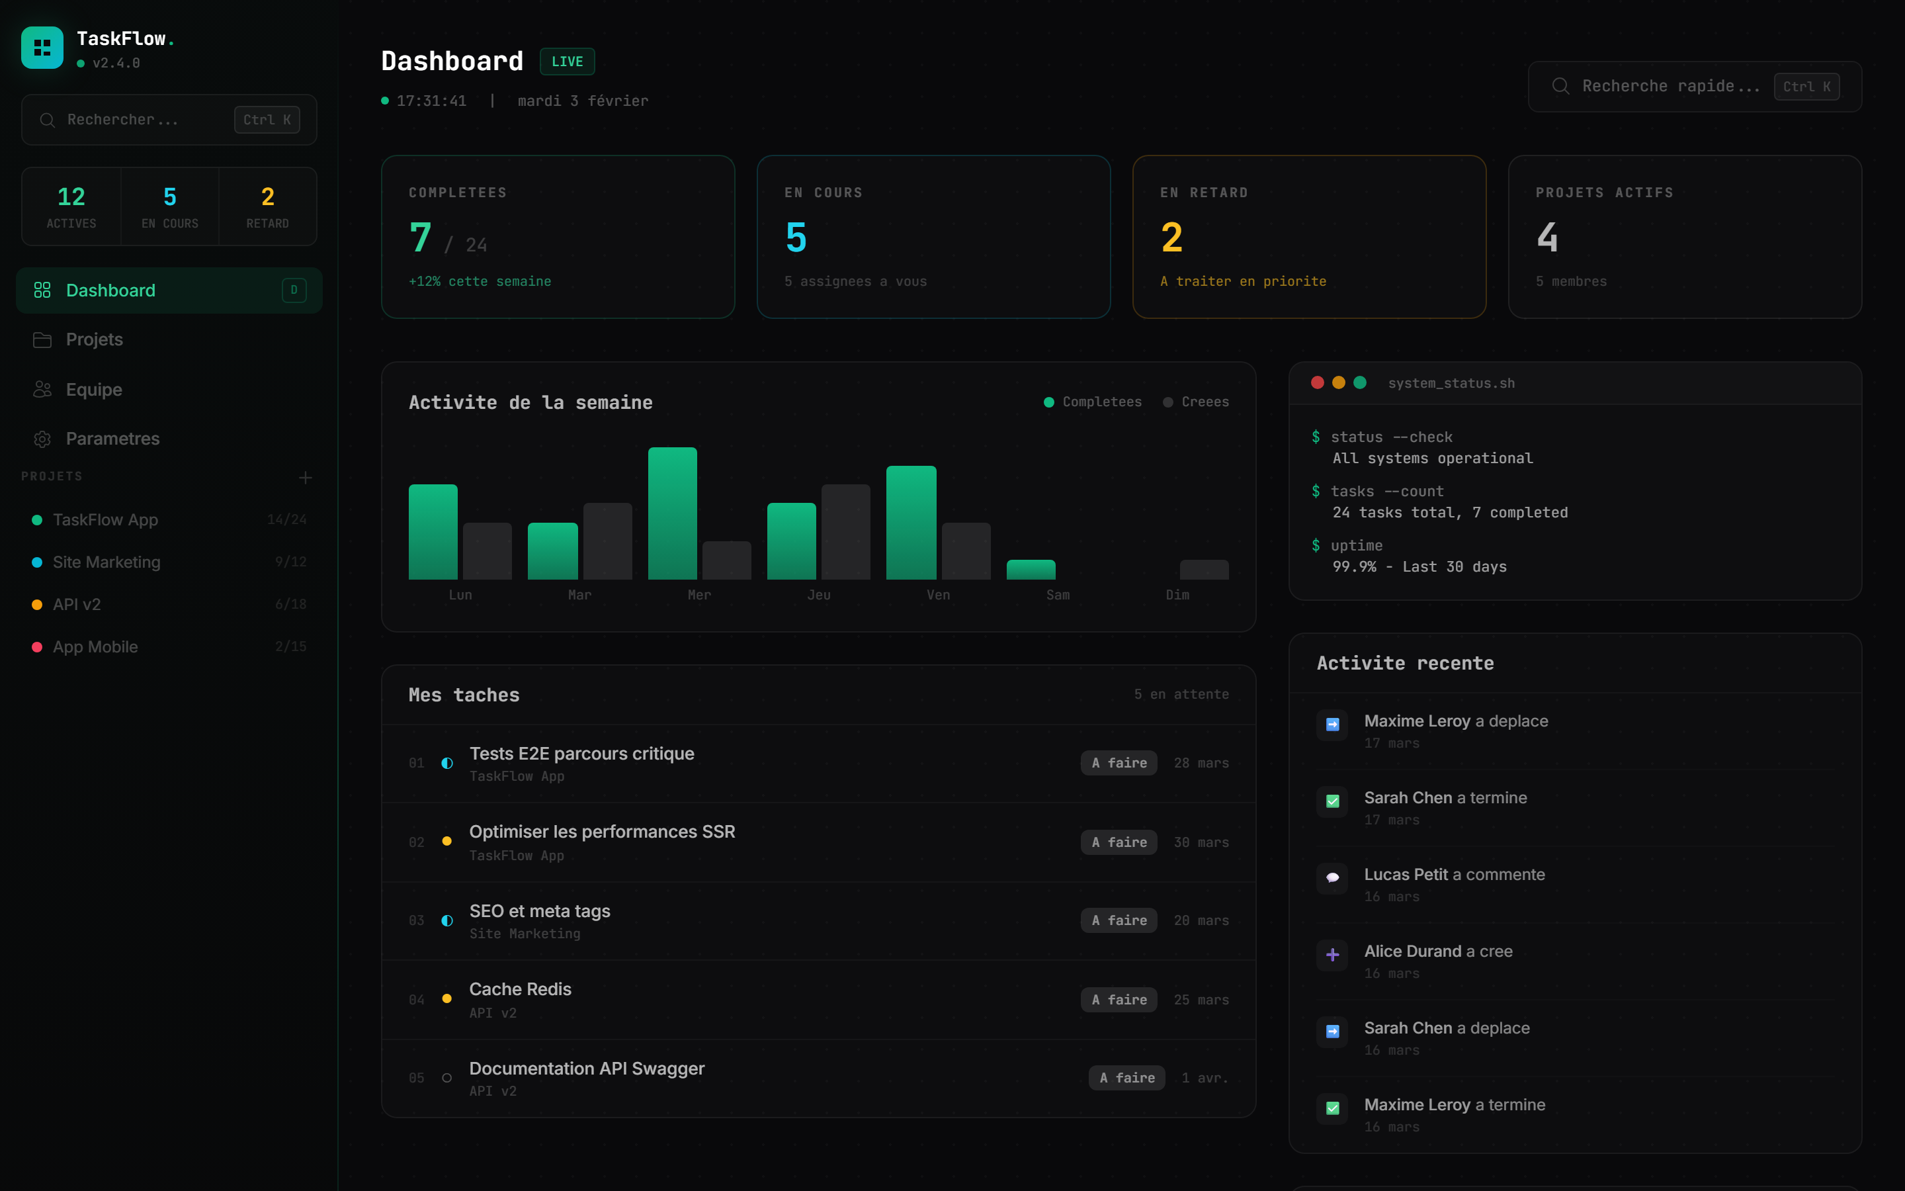Open the En Retard stat card
The height and width of the screenshot is (1191, 1905).
point(1308,236)
